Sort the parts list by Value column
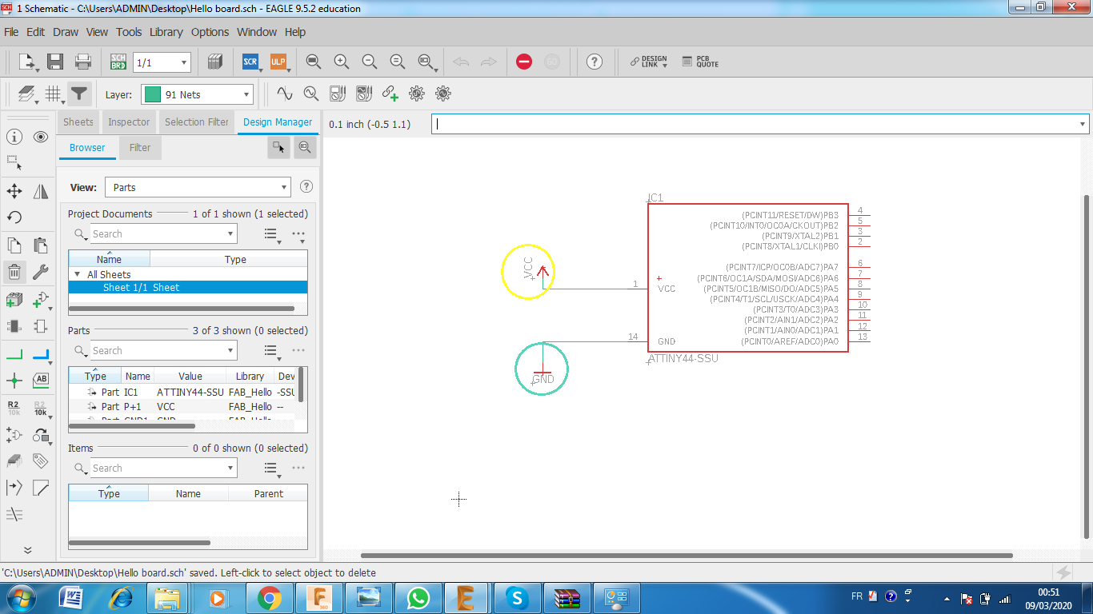Screen dimensions: 1093x614 point(190,377)
